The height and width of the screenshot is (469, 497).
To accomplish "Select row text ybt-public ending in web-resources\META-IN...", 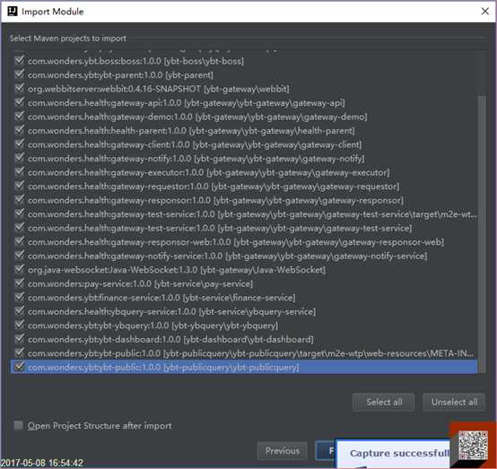I will tap(250, 353).
